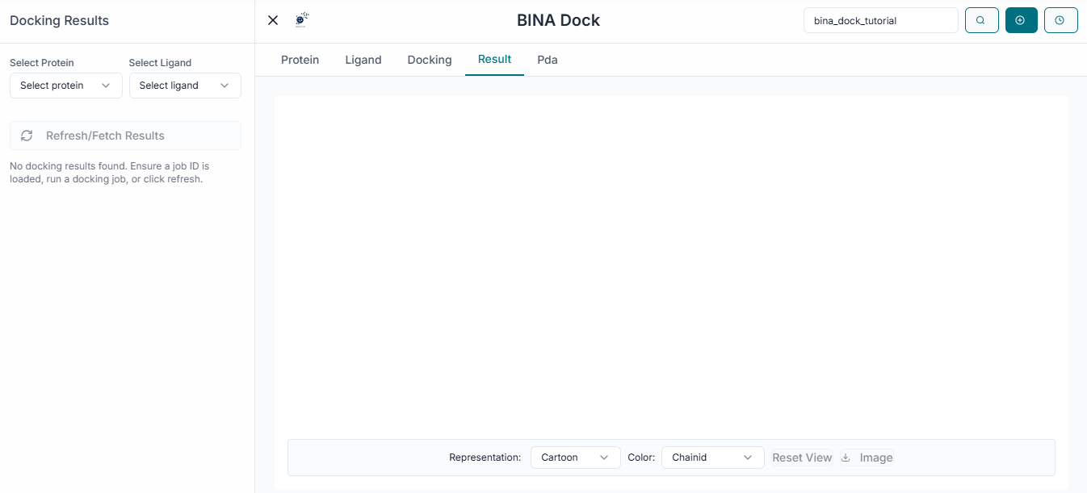Viewport: 1087px width, 493px height.
Task: Click the search magnifier icon button
Action: [x=981, y=20]
